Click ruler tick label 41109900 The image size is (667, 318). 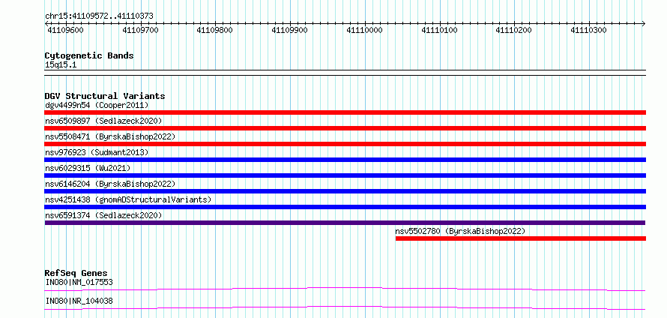[x=290, y=30]
